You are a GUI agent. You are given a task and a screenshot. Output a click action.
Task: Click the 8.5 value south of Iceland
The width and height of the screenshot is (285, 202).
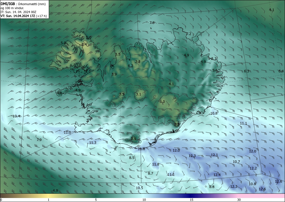click(x=132, y=158)
